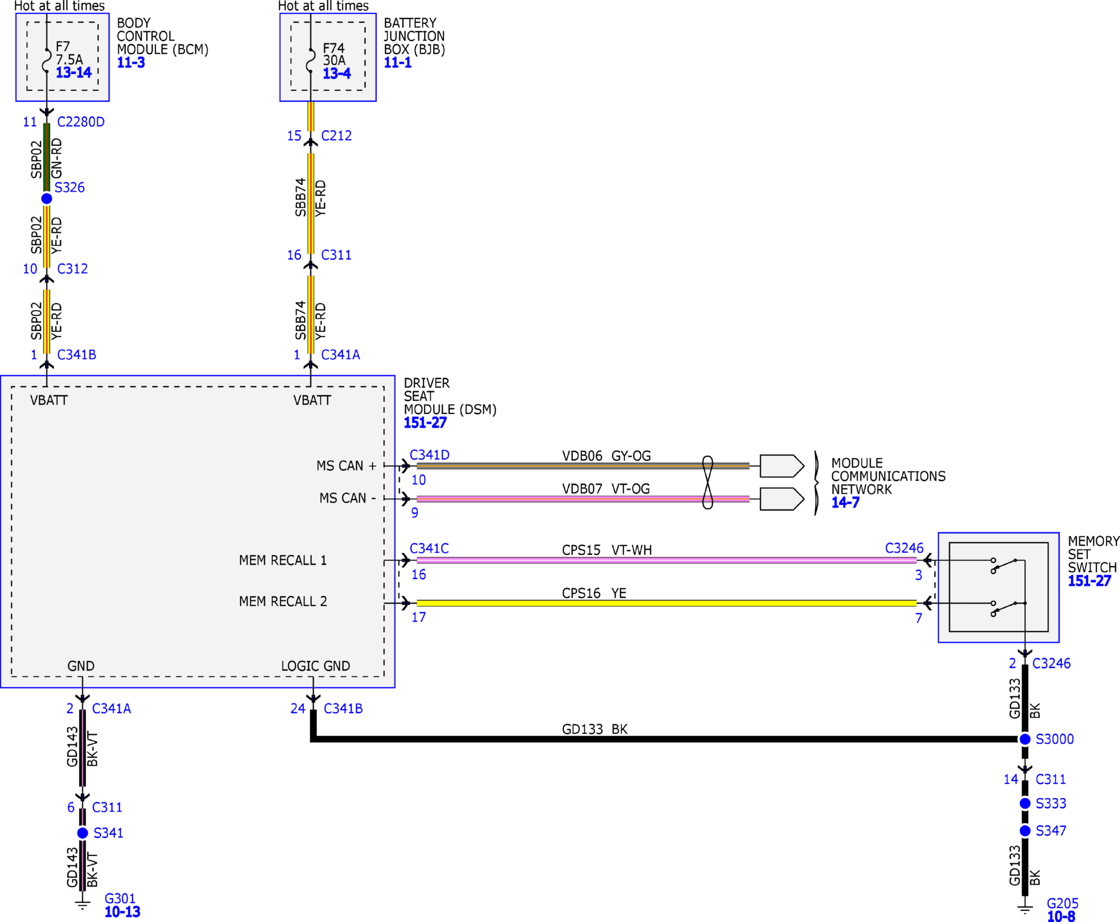The width and height of the screenshot is (1120, 922).
Task: Open the 151-27 link under Memory Set Switch
Action: coord(1090,581)
